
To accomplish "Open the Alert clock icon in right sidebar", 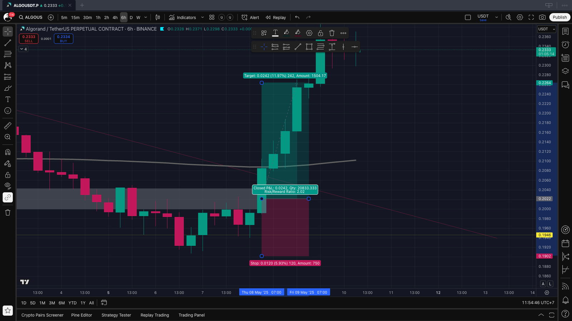I will pos(565,45).
